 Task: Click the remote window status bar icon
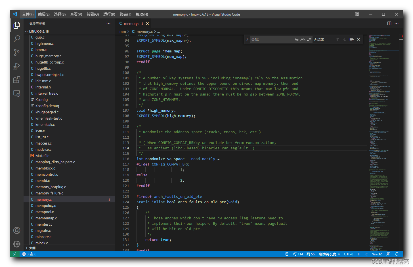pos(15,254)
